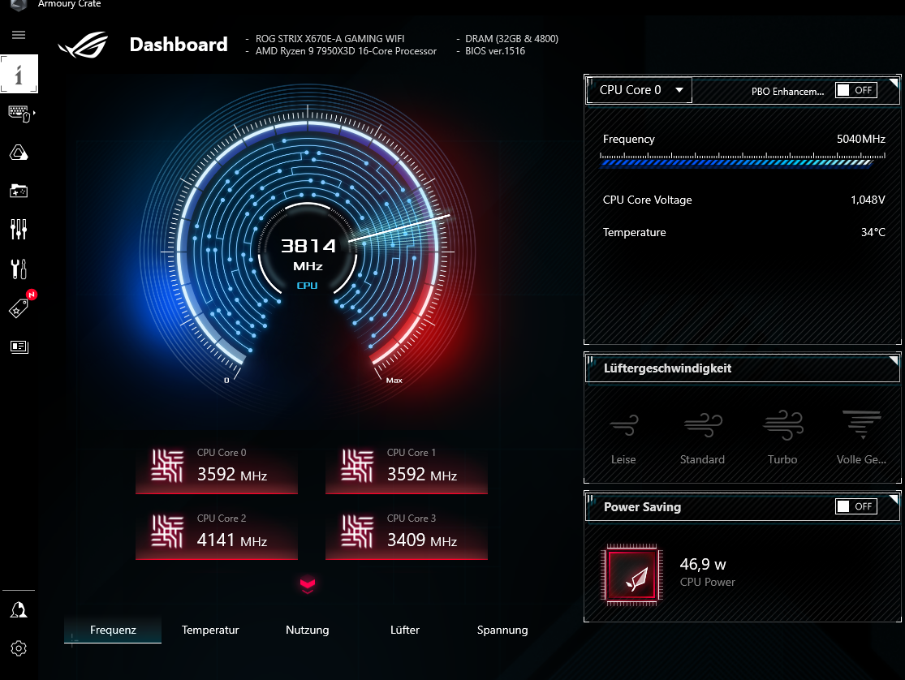
Task: Click the Dashboard title
Action: (179, 45)
